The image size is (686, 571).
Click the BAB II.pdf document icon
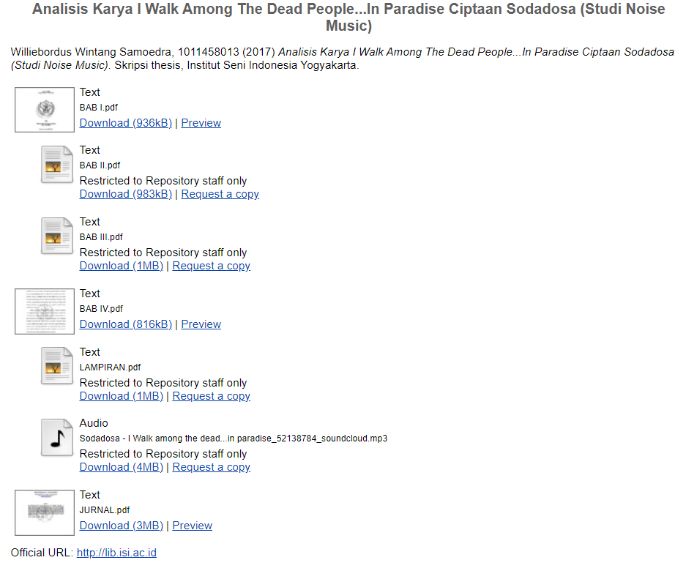57,165
